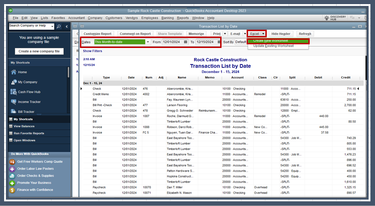Open the Reports menu

tap(183, 18)
